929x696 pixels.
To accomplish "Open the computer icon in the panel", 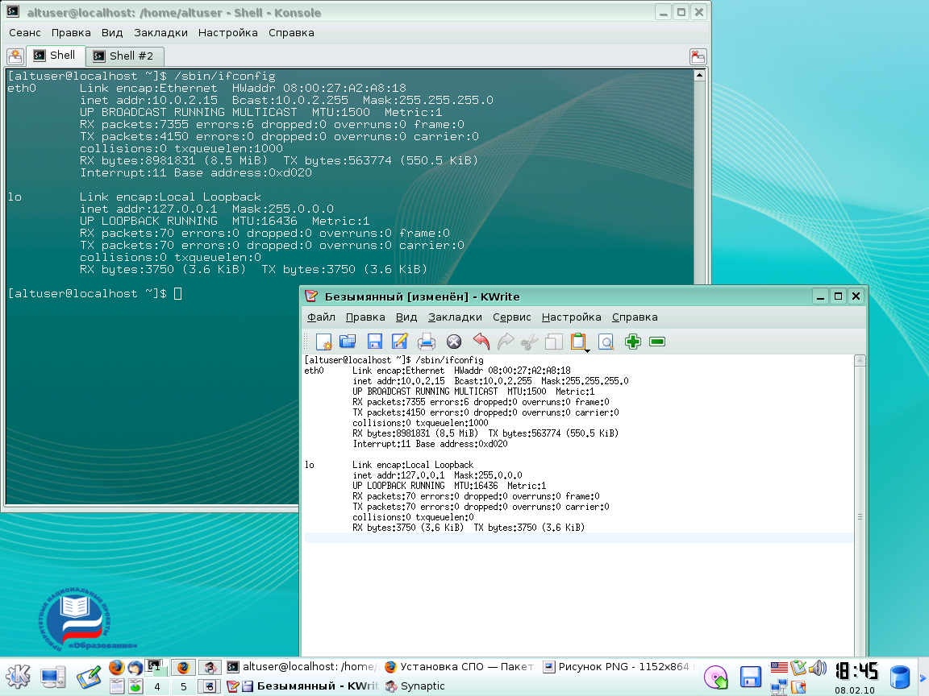I will 53,676.
